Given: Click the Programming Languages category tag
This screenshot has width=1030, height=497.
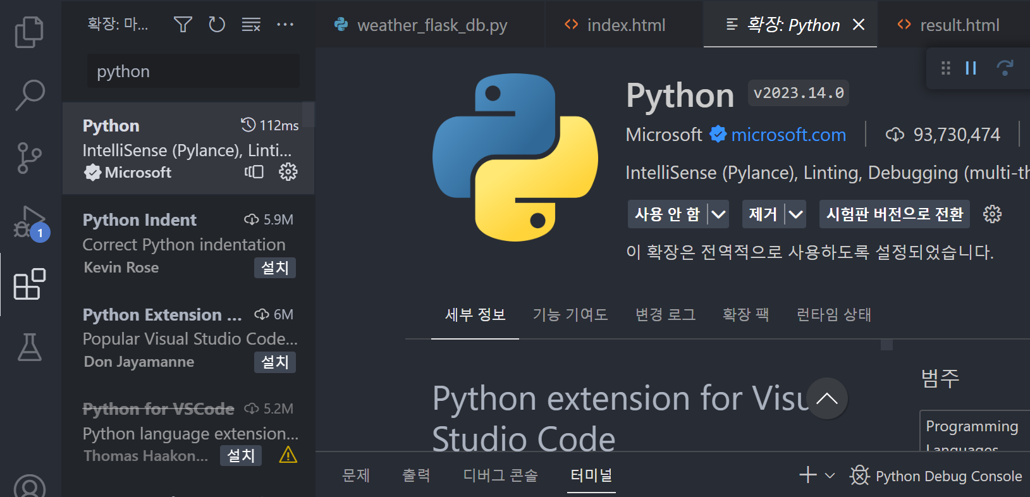Looking at the screenshot, I should [x=974, y=432].
